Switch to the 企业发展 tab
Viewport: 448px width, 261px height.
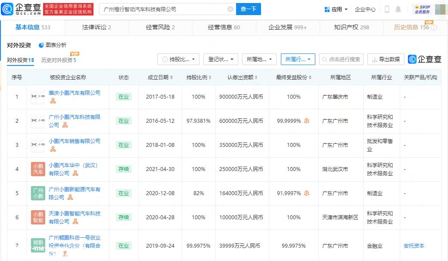point(287,28)
